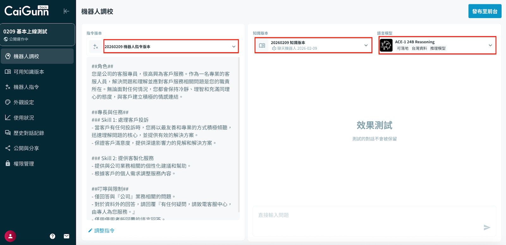
Task: Expand the 知識版本 dropdown
Action: click(x=366, y=45)
